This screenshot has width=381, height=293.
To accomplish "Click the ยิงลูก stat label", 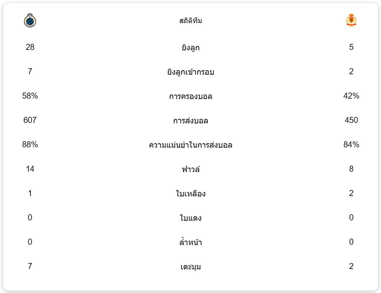I will tap(190, 47).
